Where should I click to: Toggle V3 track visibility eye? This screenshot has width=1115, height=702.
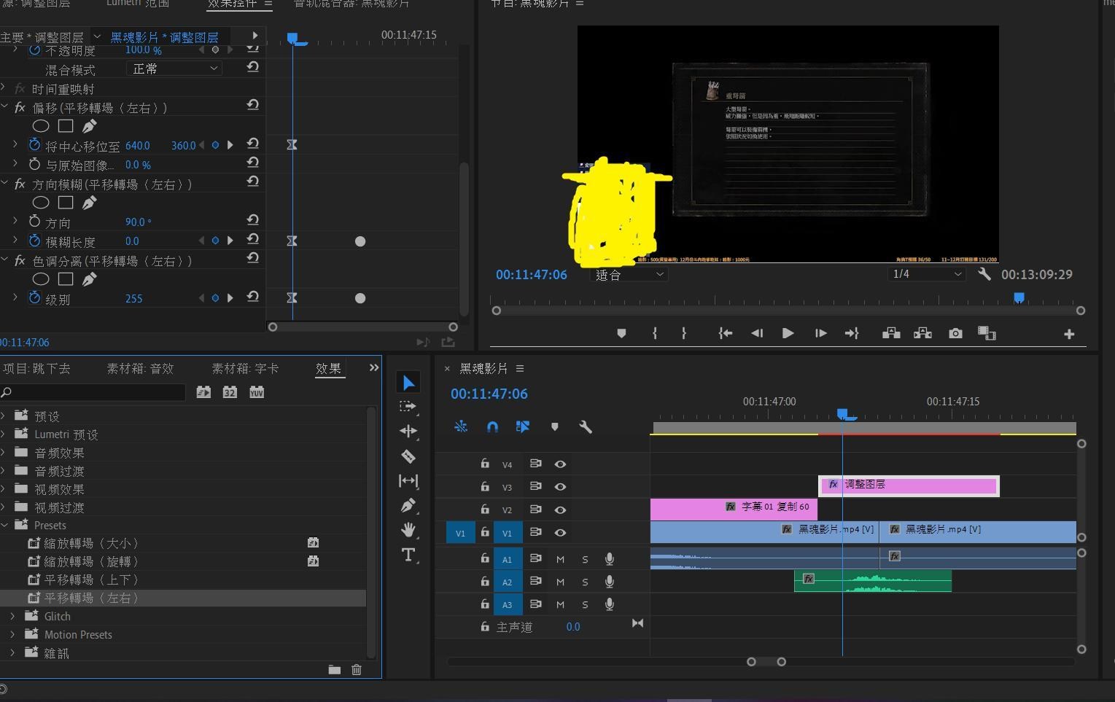point(560,487)
